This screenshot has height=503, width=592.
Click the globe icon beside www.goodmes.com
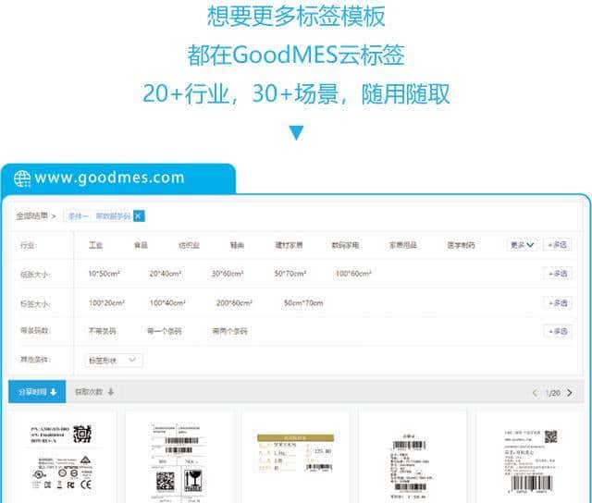22,178
